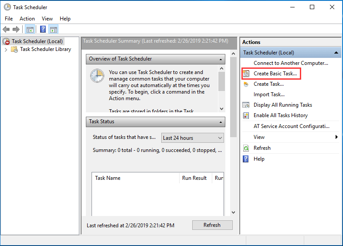Click Refresh text in the Actions pane
This screenshot has height=246, width=343.
pyautogui.click(x=262, y=148)
